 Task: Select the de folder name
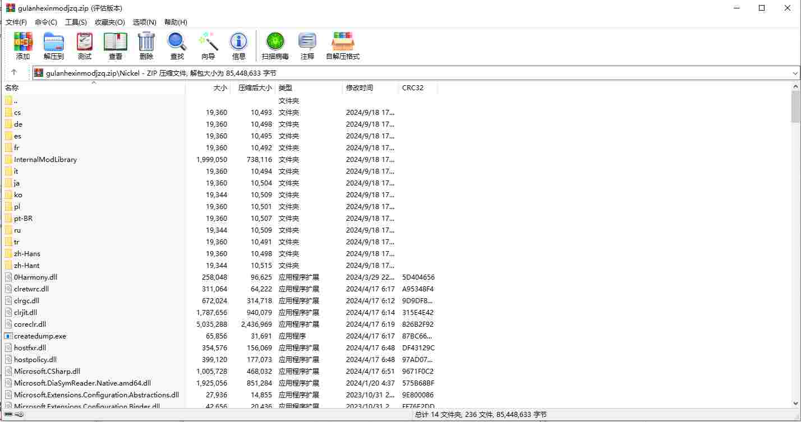[19, 124]
